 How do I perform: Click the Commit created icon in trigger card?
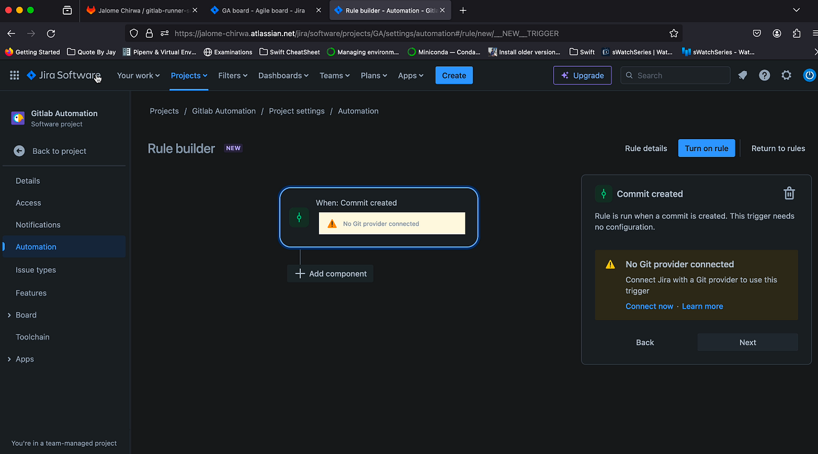(x=299, y=217)
